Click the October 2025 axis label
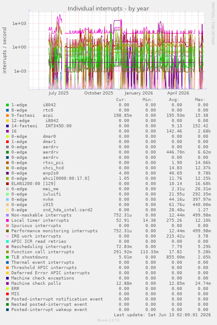 (x=99, y=93)
